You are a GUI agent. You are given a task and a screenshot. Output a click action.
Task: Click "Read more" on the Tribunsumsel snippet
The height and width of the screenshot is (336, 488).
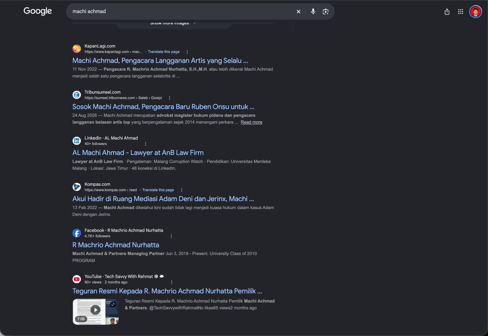coord(251,122)
